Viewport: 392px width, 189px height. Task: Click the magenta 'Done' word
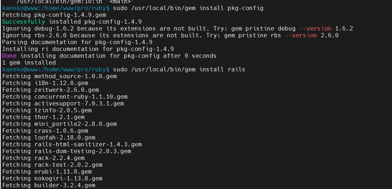[x=9, y=56]
